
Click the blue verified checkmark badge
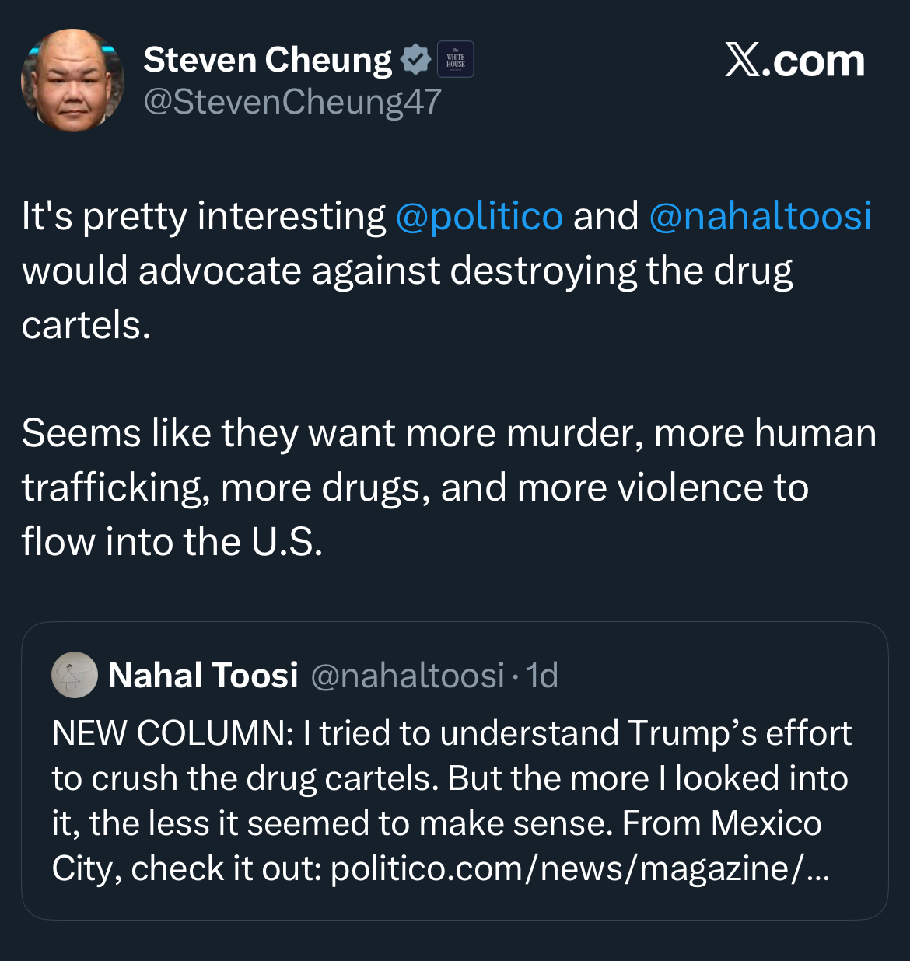[416, 60]
